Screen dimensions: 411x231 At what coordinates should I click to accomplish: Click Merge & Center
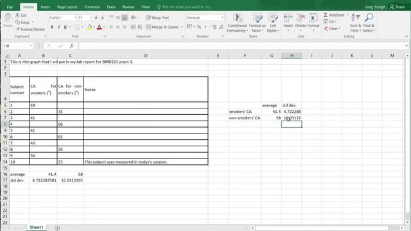(162, 27)
